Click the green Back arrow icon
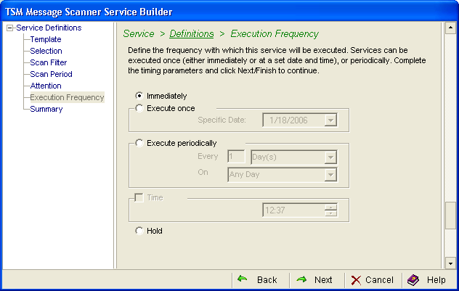 [242, 279]
